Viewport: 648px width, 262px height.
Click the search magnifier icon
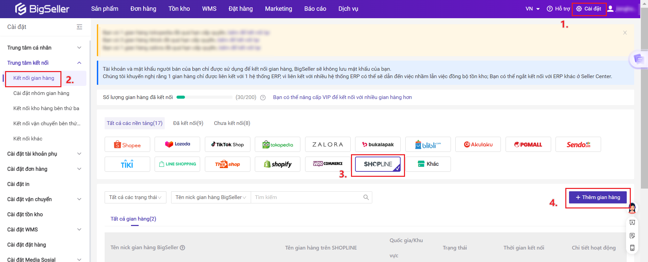coord(366,197)
